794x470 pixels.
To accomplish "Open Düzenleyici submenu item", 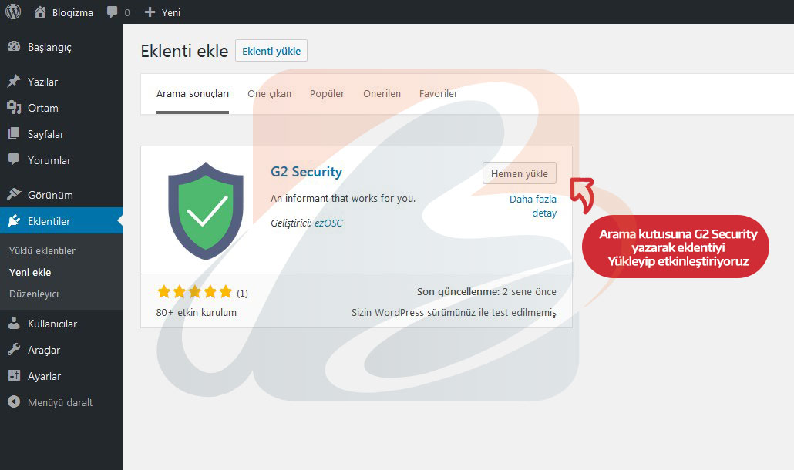I will tap(34, 294).
